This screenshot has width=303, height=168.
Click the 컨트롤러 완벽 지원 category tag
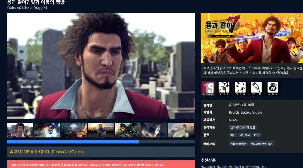pos(261,144)
